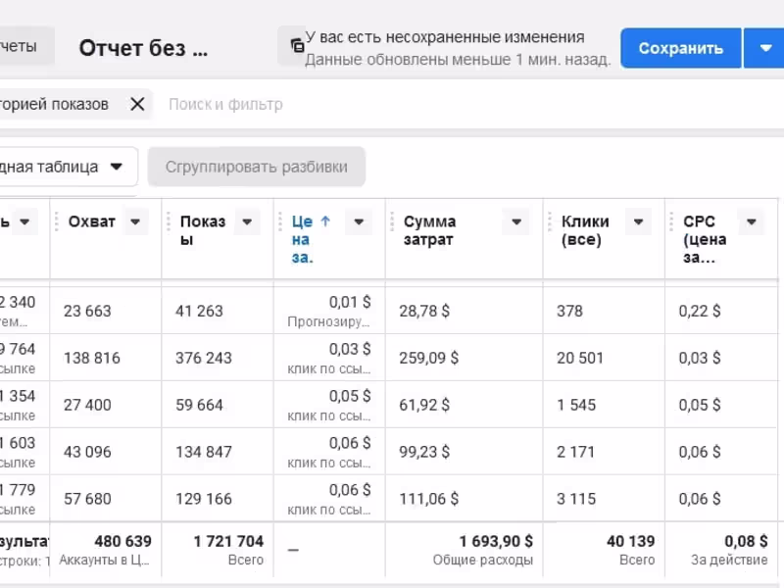This screenshot has height=588, width=784.
Task: Click the report title Отчет без…
Action: click(143, 48)
